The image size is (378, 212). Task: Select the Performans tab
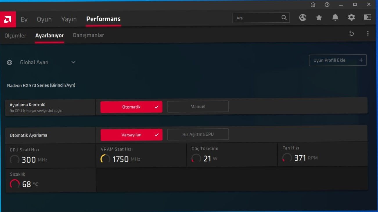[103, 19]
